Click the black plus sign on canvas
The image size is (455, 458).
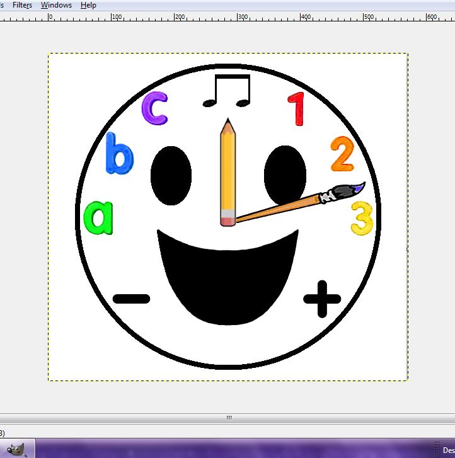point(322,299)
